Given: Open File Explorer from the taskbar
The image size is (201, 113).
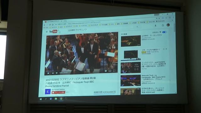Looking at the screenshot, I should pos(56,99).
